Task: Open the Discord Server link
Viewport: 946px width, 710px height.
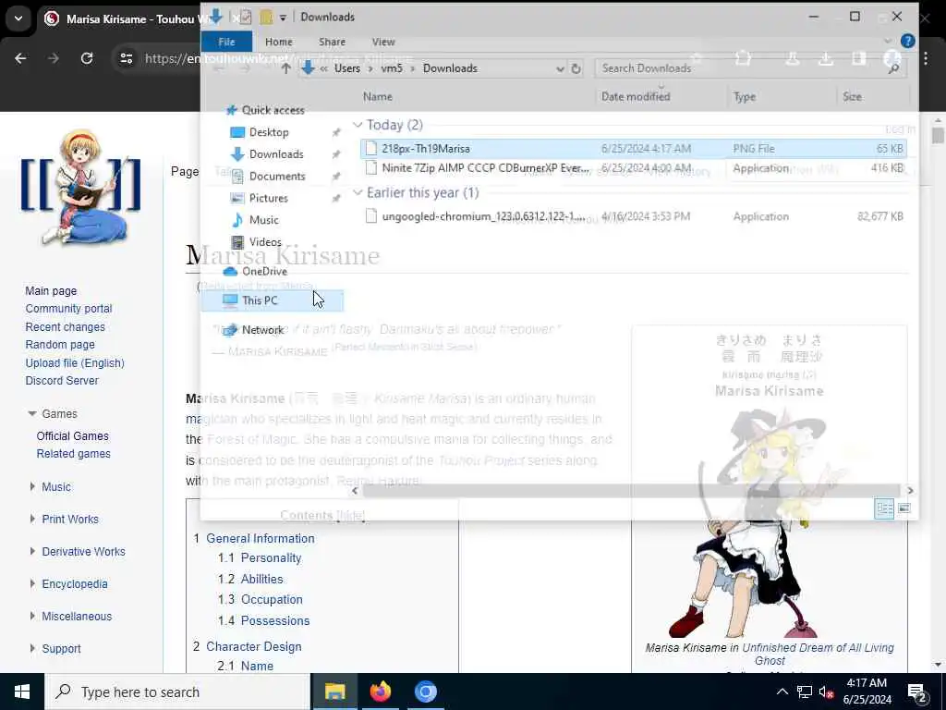Action: [62, 381]
